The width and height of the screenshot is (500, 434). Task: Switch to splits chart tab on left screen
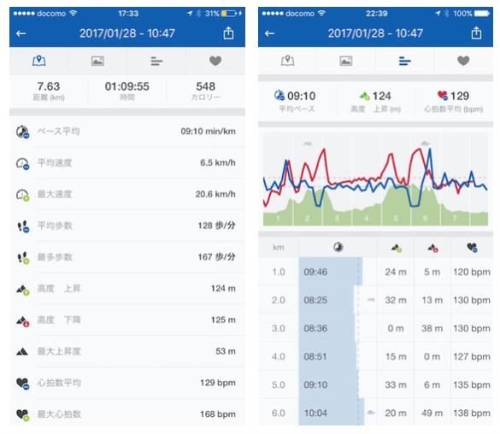156,61
